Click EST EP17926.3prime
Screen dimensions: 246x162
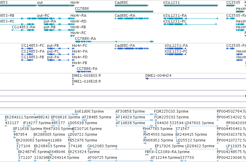[156, 149]
